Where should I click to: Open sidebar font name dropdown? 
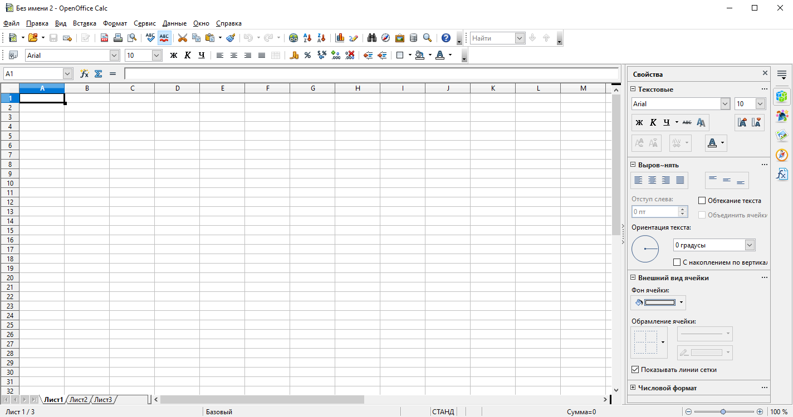pyautogui.click(x=725, y=104)
